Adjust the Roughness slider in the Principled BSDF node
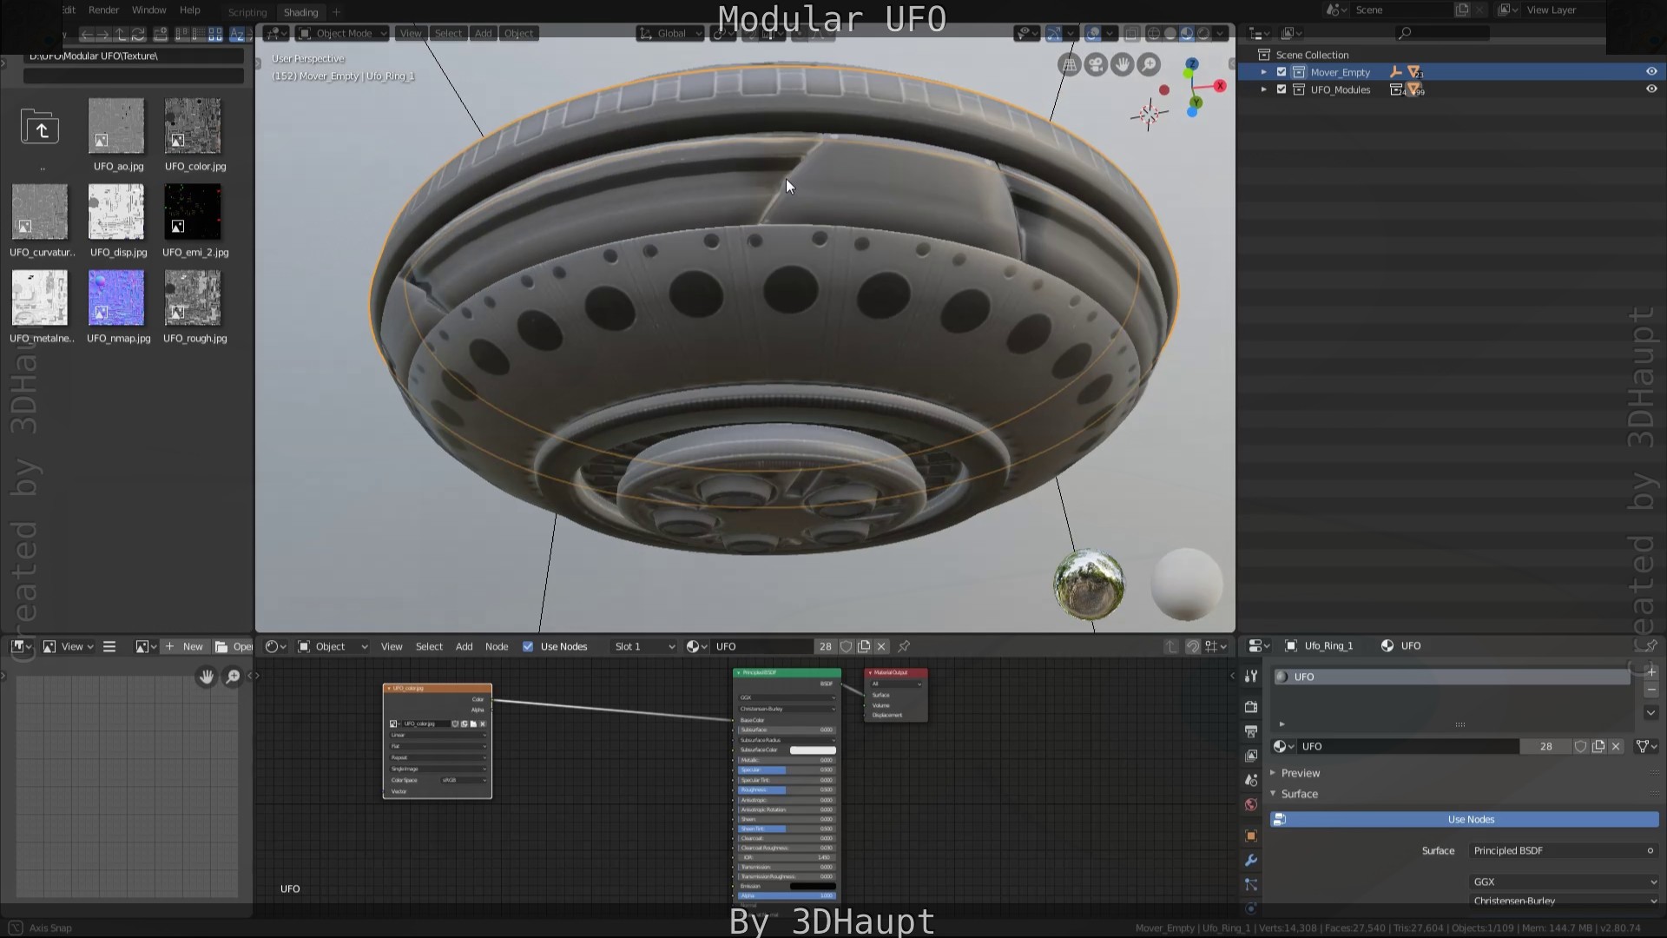The image size is (1667, 938). pyautogui.click(x=786, y=790)
